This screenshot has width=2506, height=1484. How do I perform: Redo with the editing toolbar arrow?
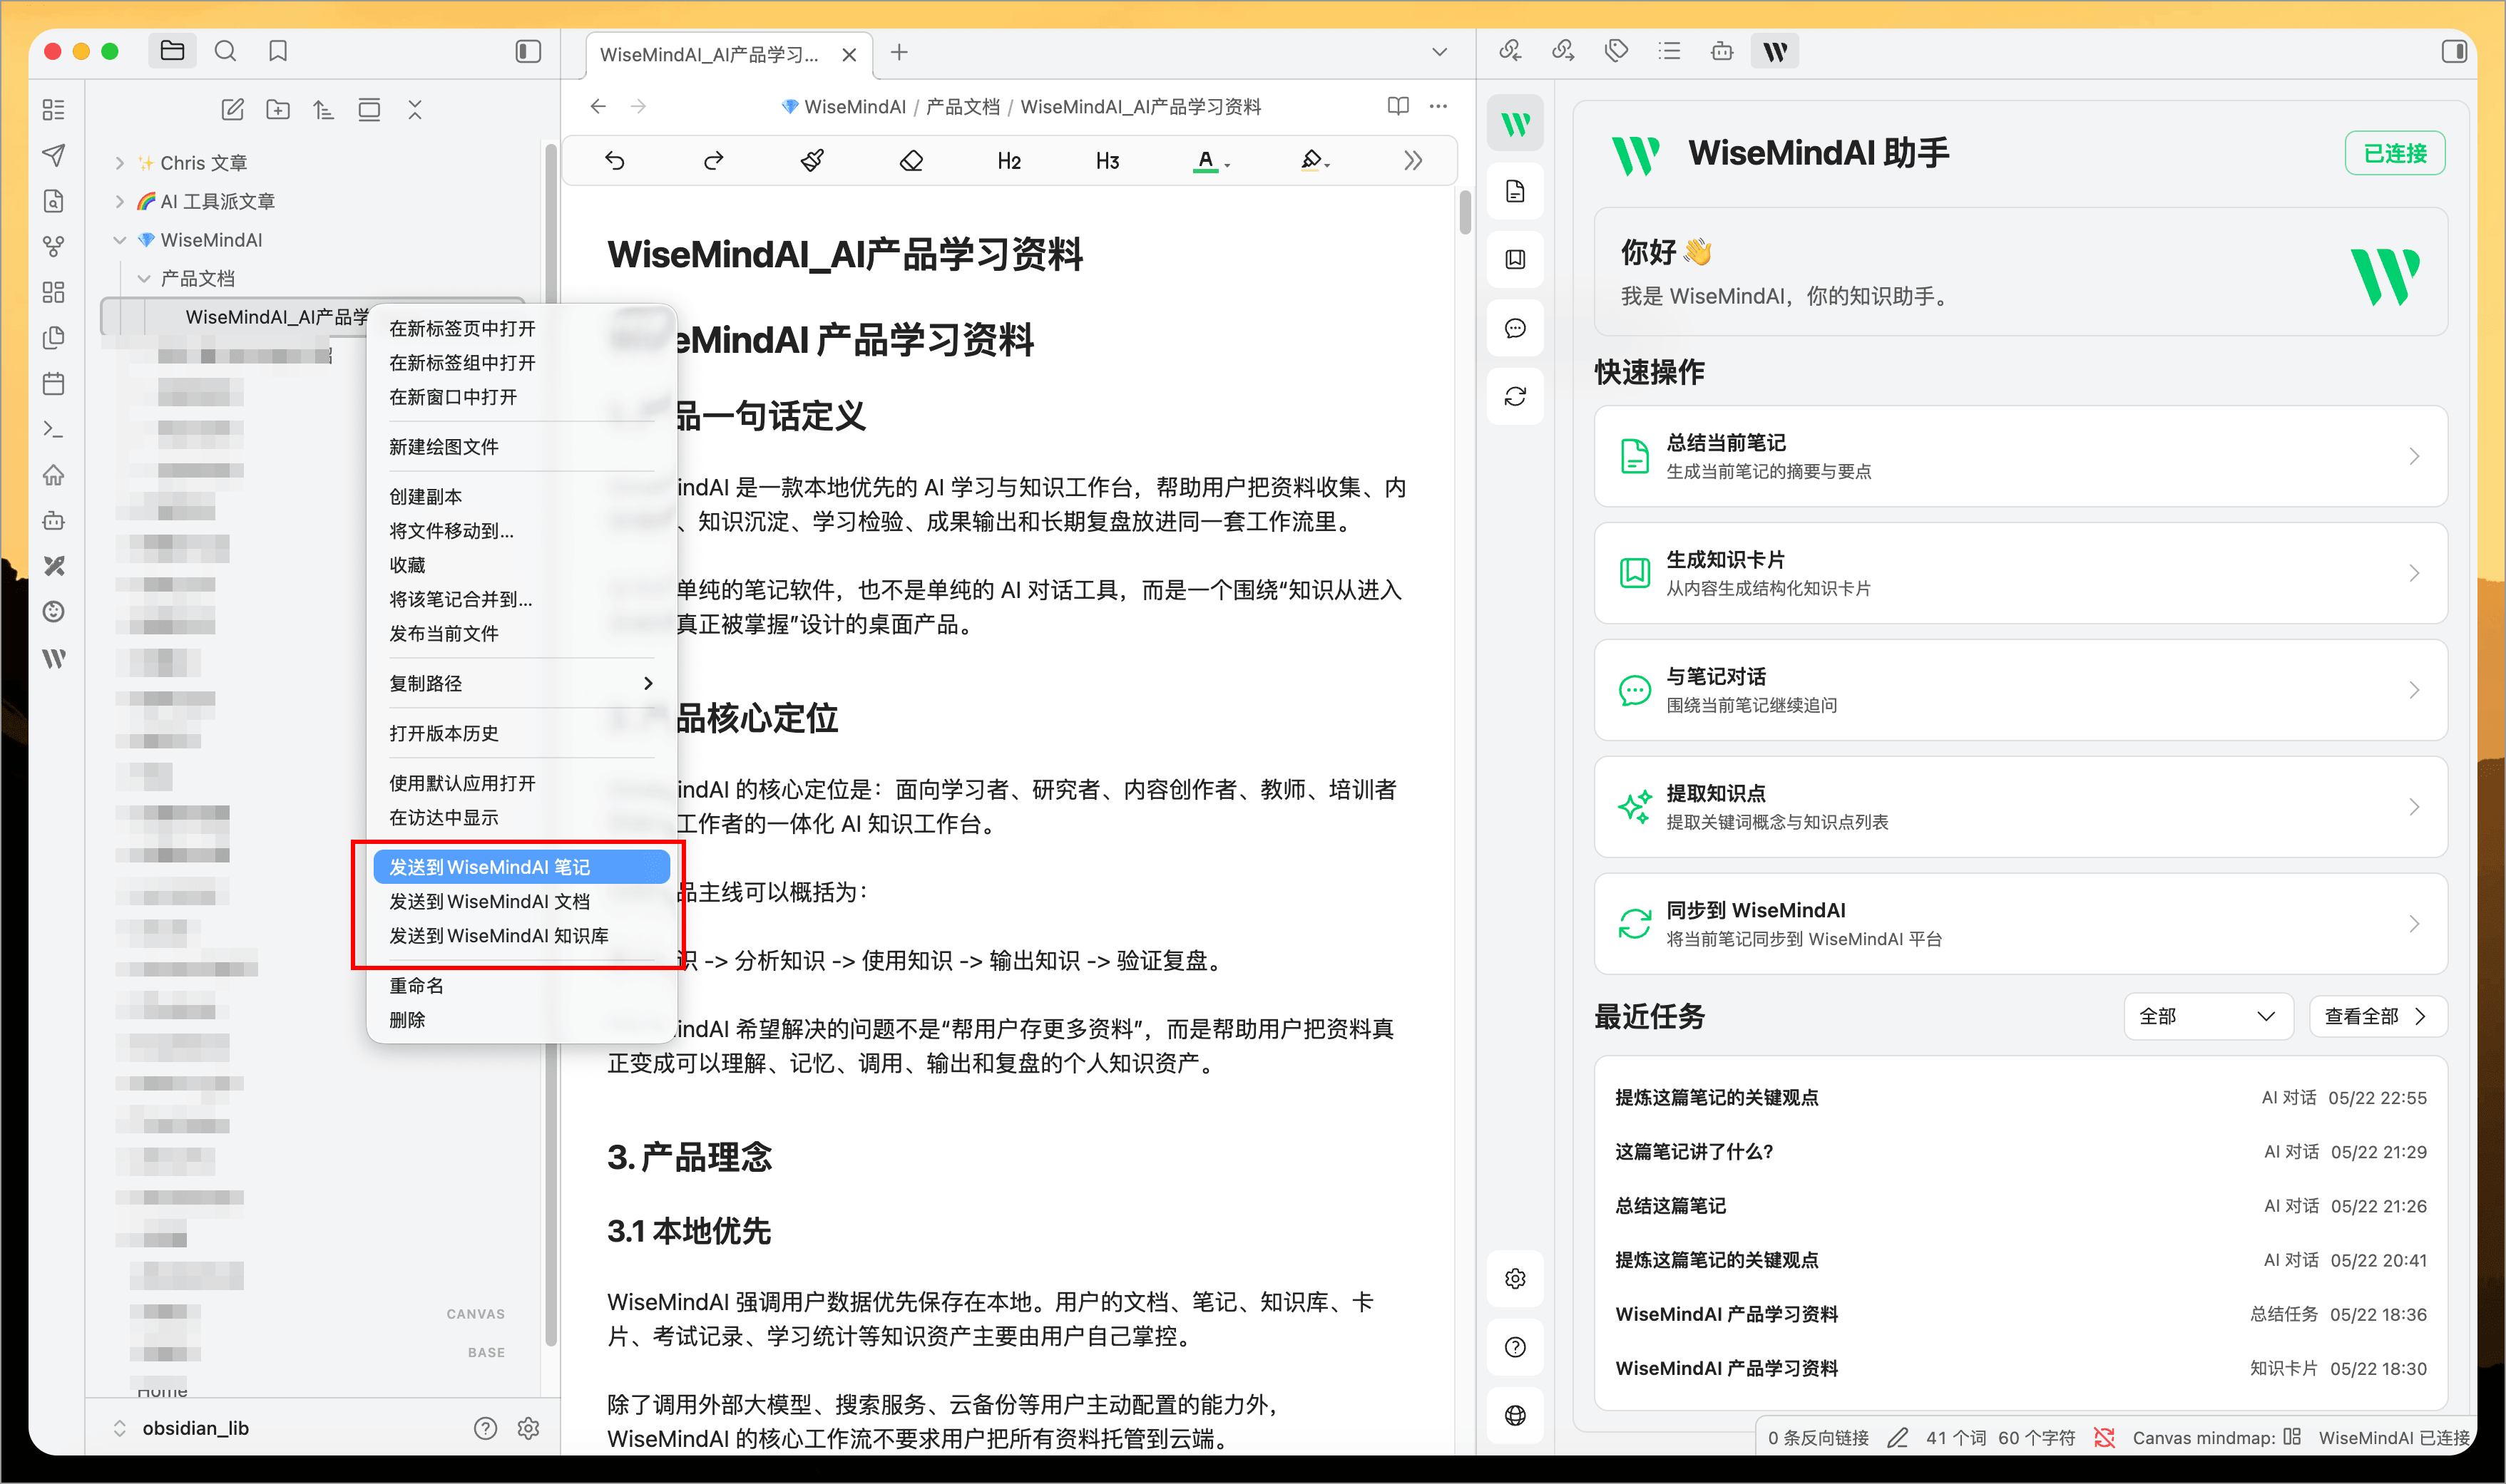[713, 160]
